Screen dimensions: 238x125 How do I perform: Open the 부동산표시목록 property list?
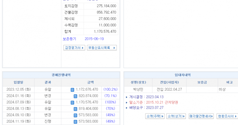click(x=101, y=48)
